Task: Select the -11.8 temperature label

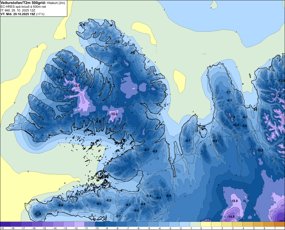Action: (277, 96)
